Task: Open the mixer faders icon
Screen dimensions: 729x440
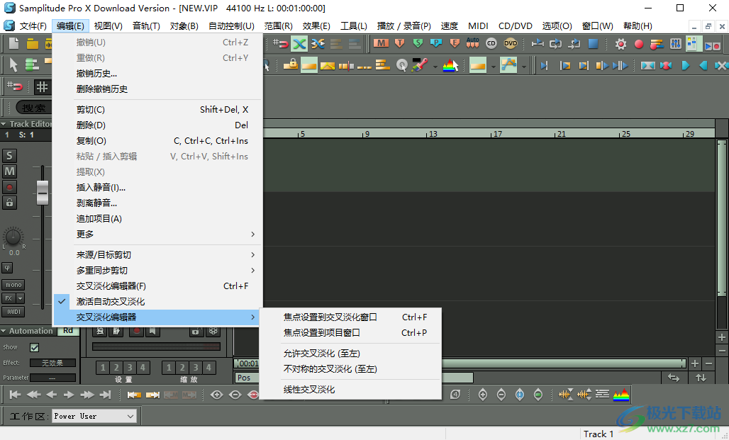Action: [x=675, y=44]
